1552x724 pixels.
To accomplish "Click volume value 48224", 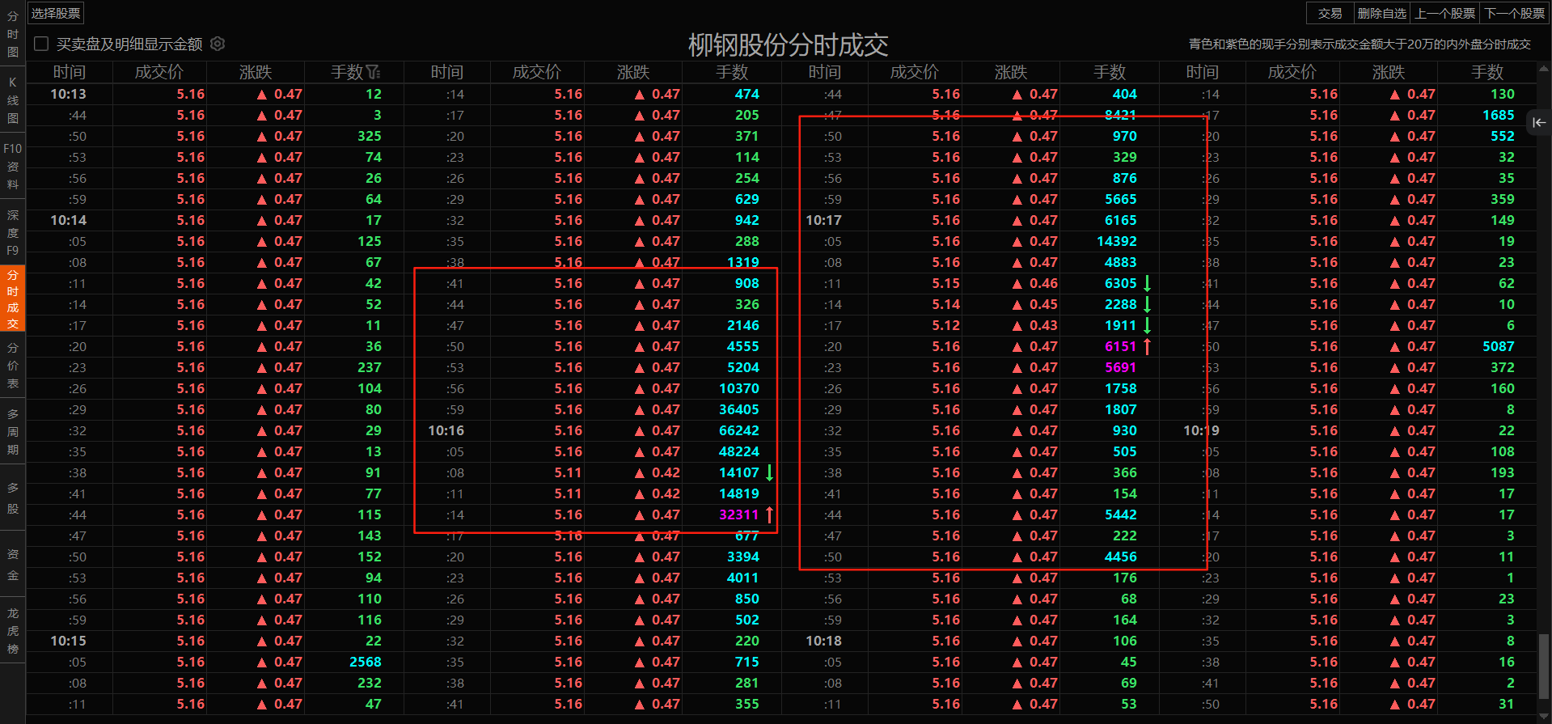I will [738, 451].
